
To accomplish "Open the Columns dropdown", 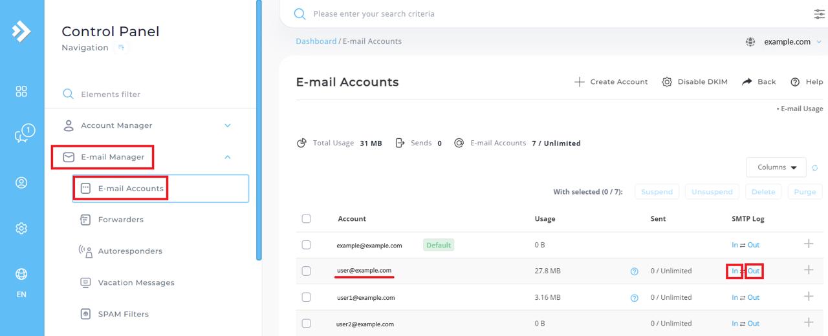I will [x=776, y=167].
